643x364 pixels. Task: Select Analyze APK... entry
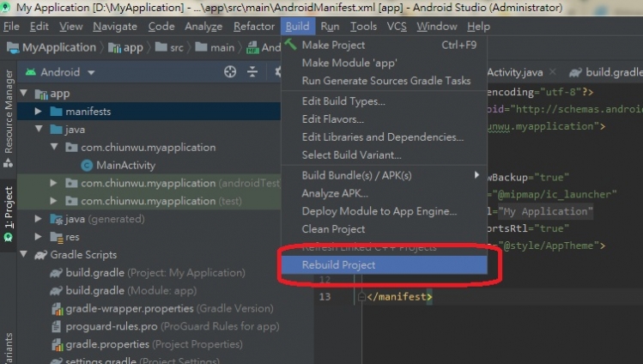coord(385,193)
